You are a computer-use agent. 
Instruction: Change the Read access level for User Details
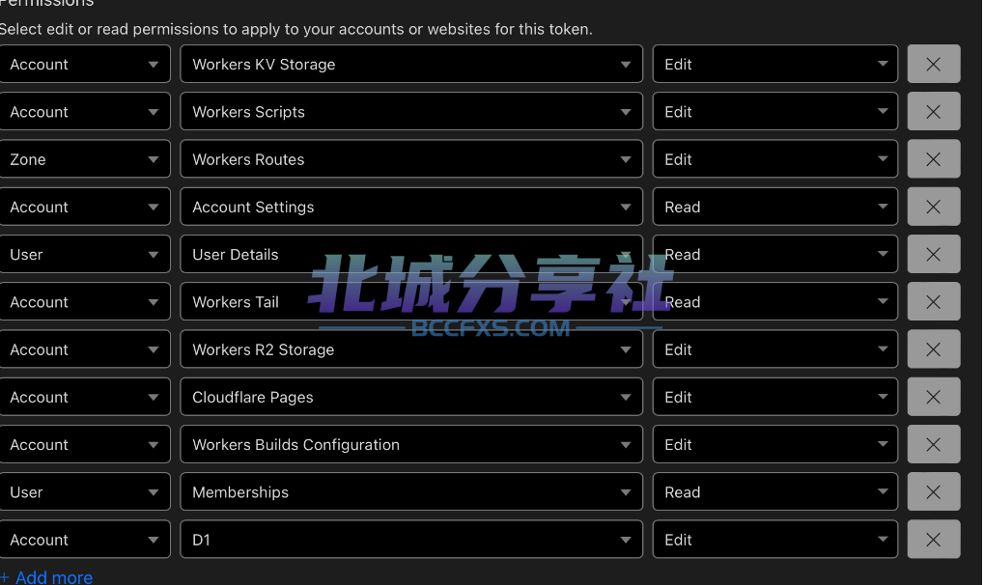(775, 254)
